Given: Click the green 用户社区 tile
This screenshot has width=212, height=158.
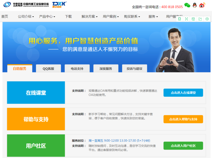Looking at the screenshot, I should click(36, 146).
